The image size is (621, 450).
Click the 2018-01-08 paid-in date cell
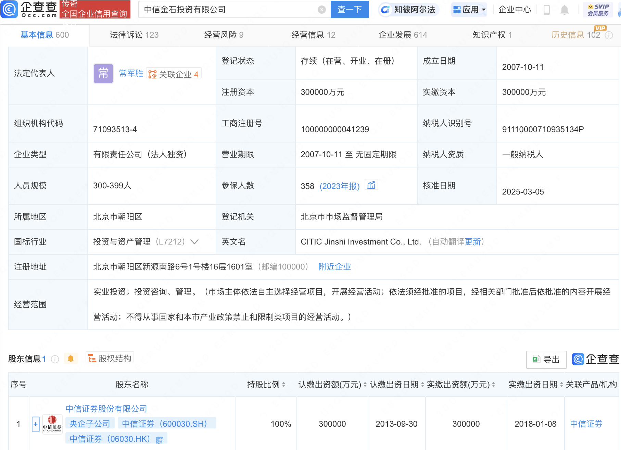[x=535, y=424]
